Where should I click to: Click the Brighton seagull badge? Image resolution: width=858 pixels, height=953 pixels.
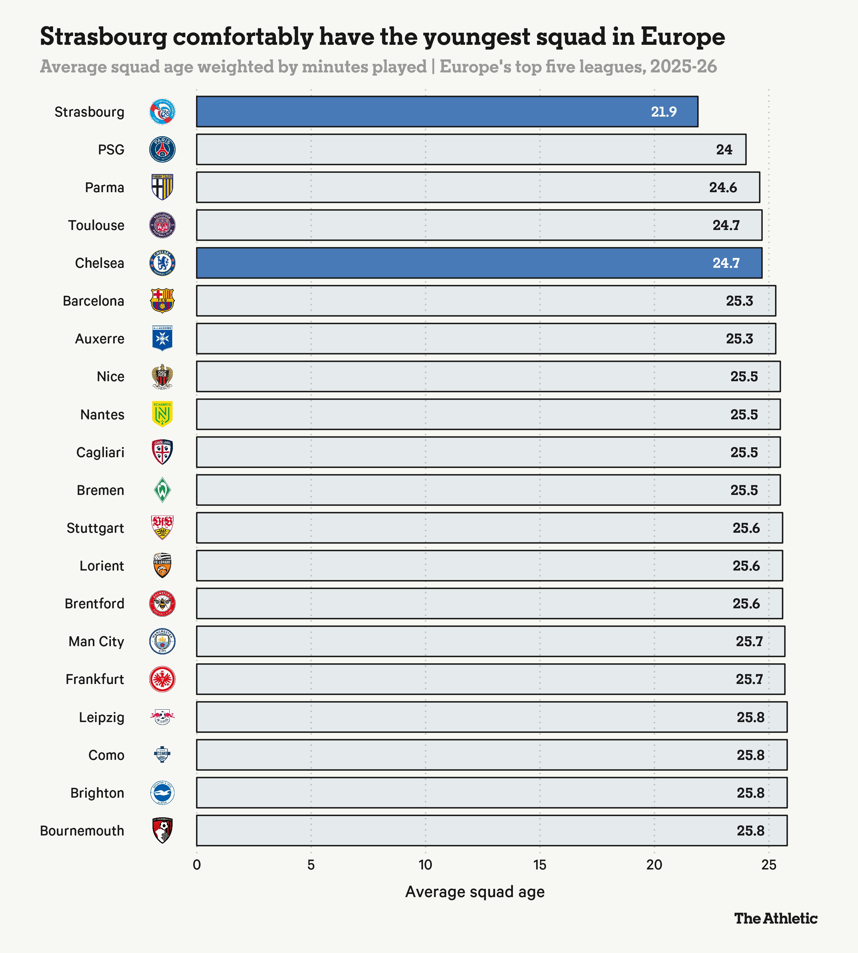[x=162, y=793]
